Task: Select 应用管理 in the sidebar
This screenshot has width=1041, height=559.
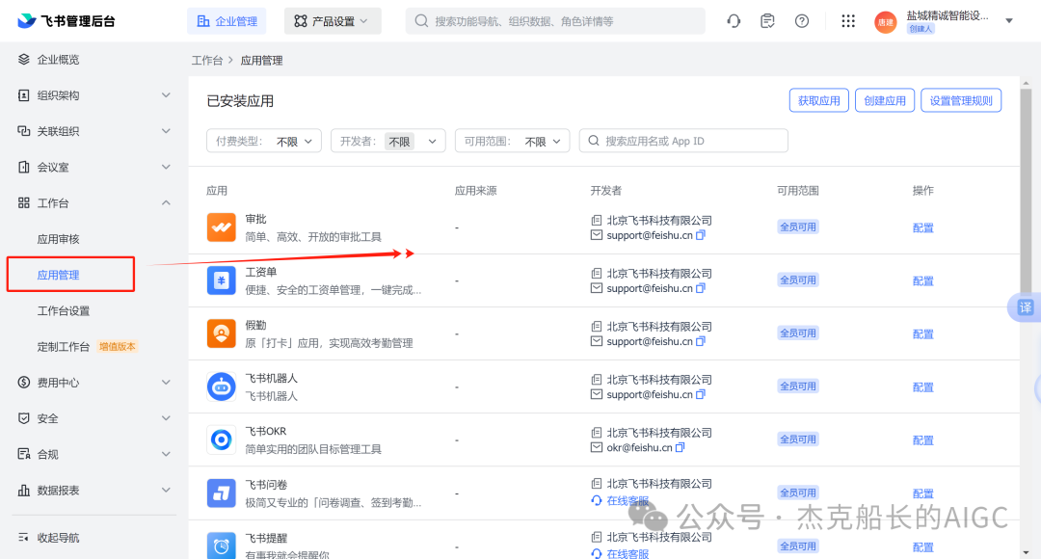Action: [x=59, y=275]
